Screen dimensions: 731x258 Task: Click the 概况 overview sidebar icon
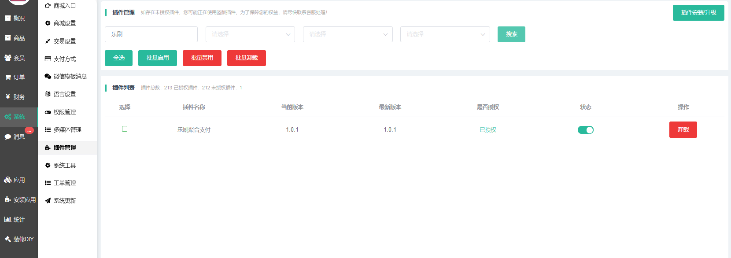[x=7, y=18]
